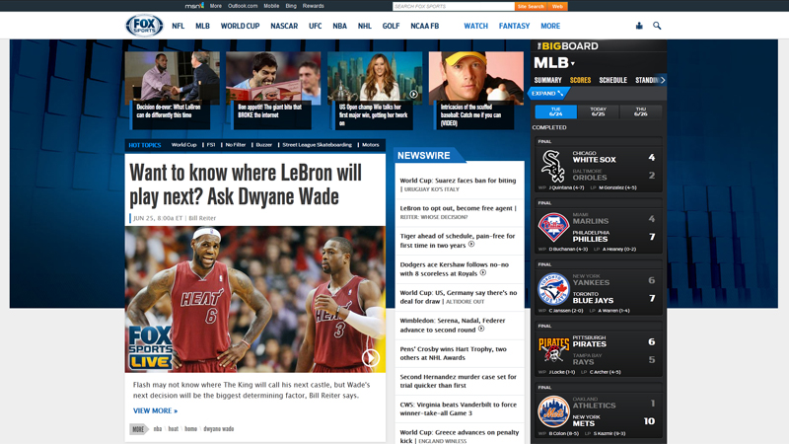
Task: Switch to the Big Board SCHEDULE tab
Action: coord(612,80)
